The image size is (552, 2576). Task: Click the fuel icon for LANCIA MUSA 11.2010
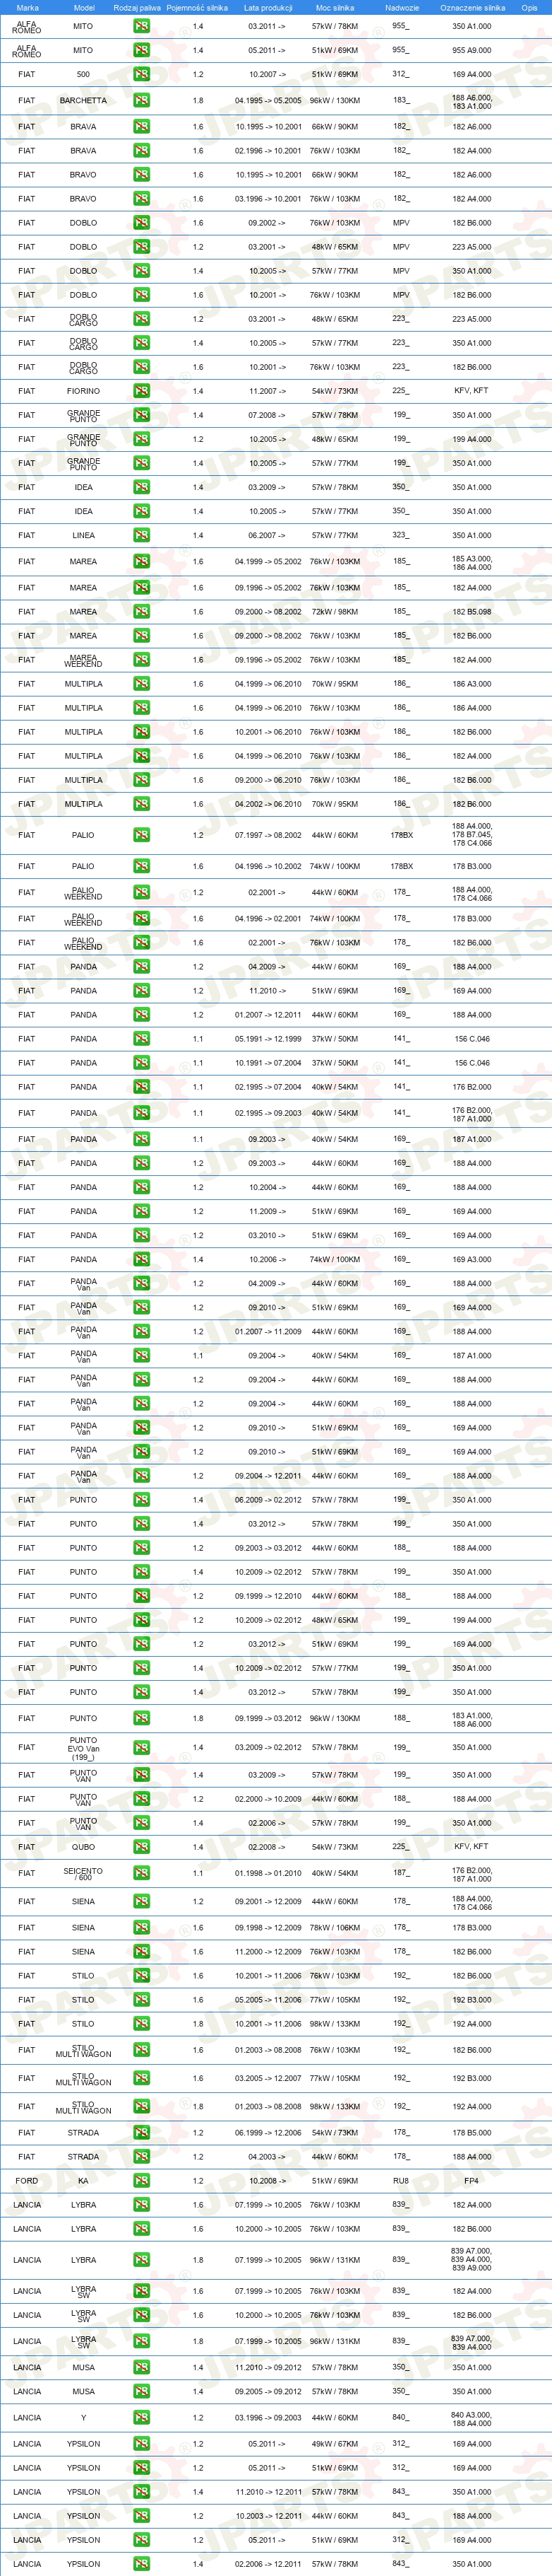click(x=142, y=2367)
